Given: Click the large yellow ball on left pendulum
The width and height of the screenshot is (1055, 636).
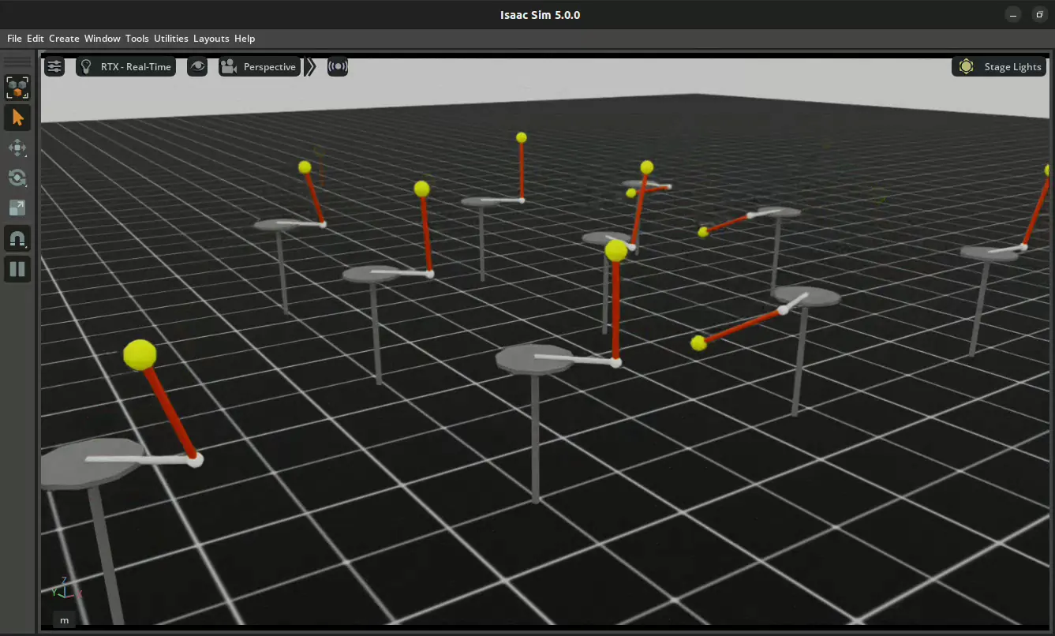Looking at the screenshot, I should 140,355.
